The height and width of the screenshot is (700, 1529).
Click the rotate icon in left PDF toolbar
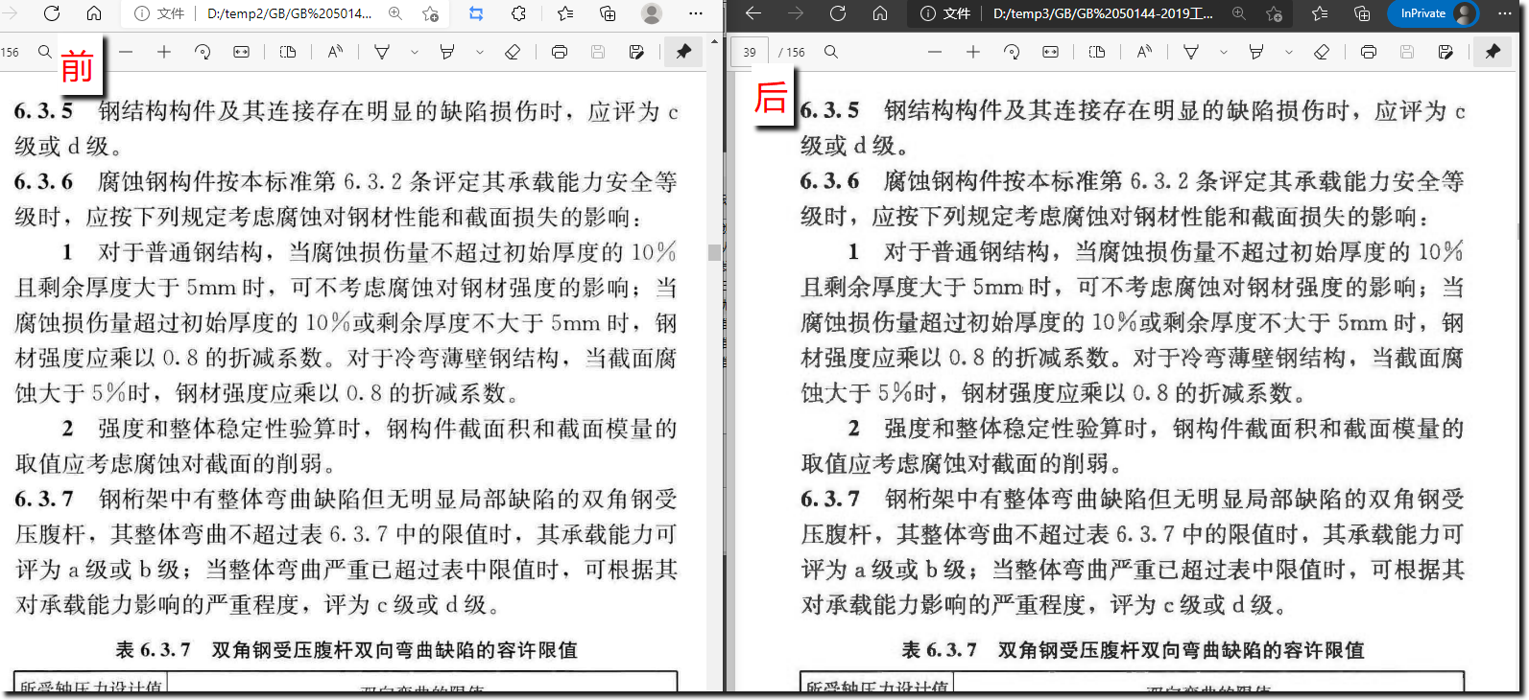coord(203,52)
